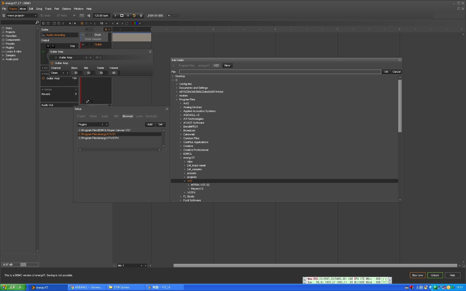Expand the Desktop node in Add folder
Screen dimensions: 466x291
coord(173,76)
